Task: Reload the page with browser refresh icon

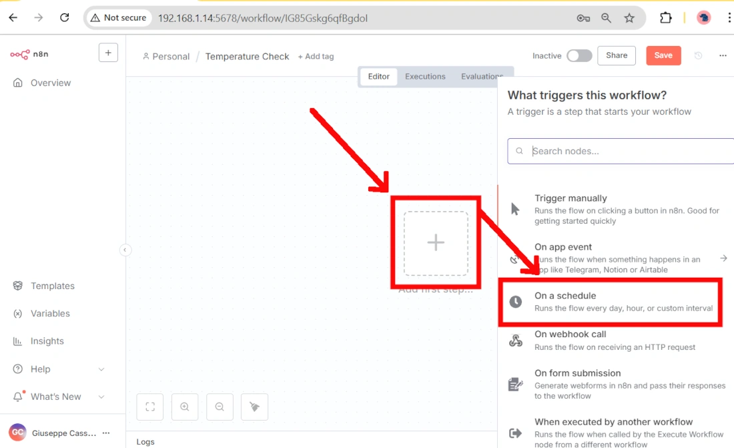Action: click(65, 18)
